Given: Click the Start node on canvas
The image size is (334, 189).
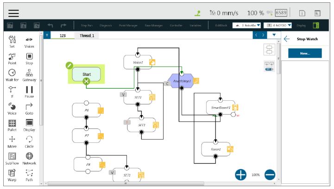Looking at the screenshot, I should click(x=87, y=74).
